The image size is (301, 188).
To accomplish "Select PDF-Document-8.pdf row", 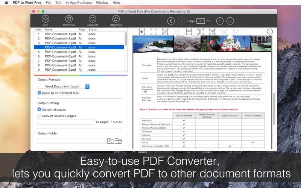I will tap(79, 65).
